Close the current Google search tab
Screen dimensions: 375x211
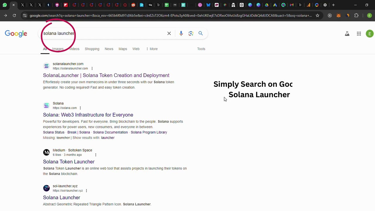(13, 5)
